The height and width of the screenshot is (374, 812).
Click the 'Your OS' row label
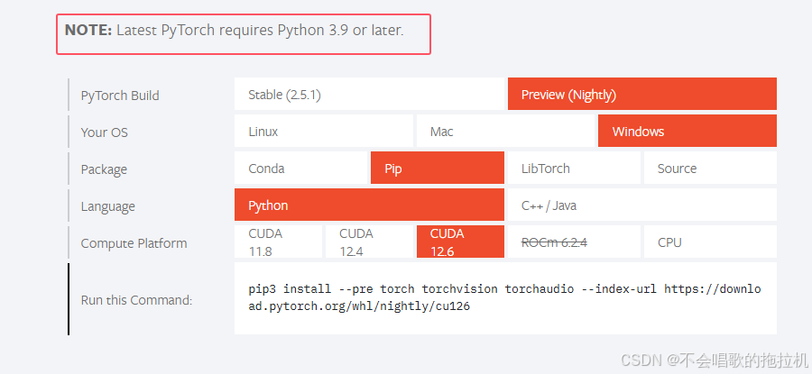104,132
